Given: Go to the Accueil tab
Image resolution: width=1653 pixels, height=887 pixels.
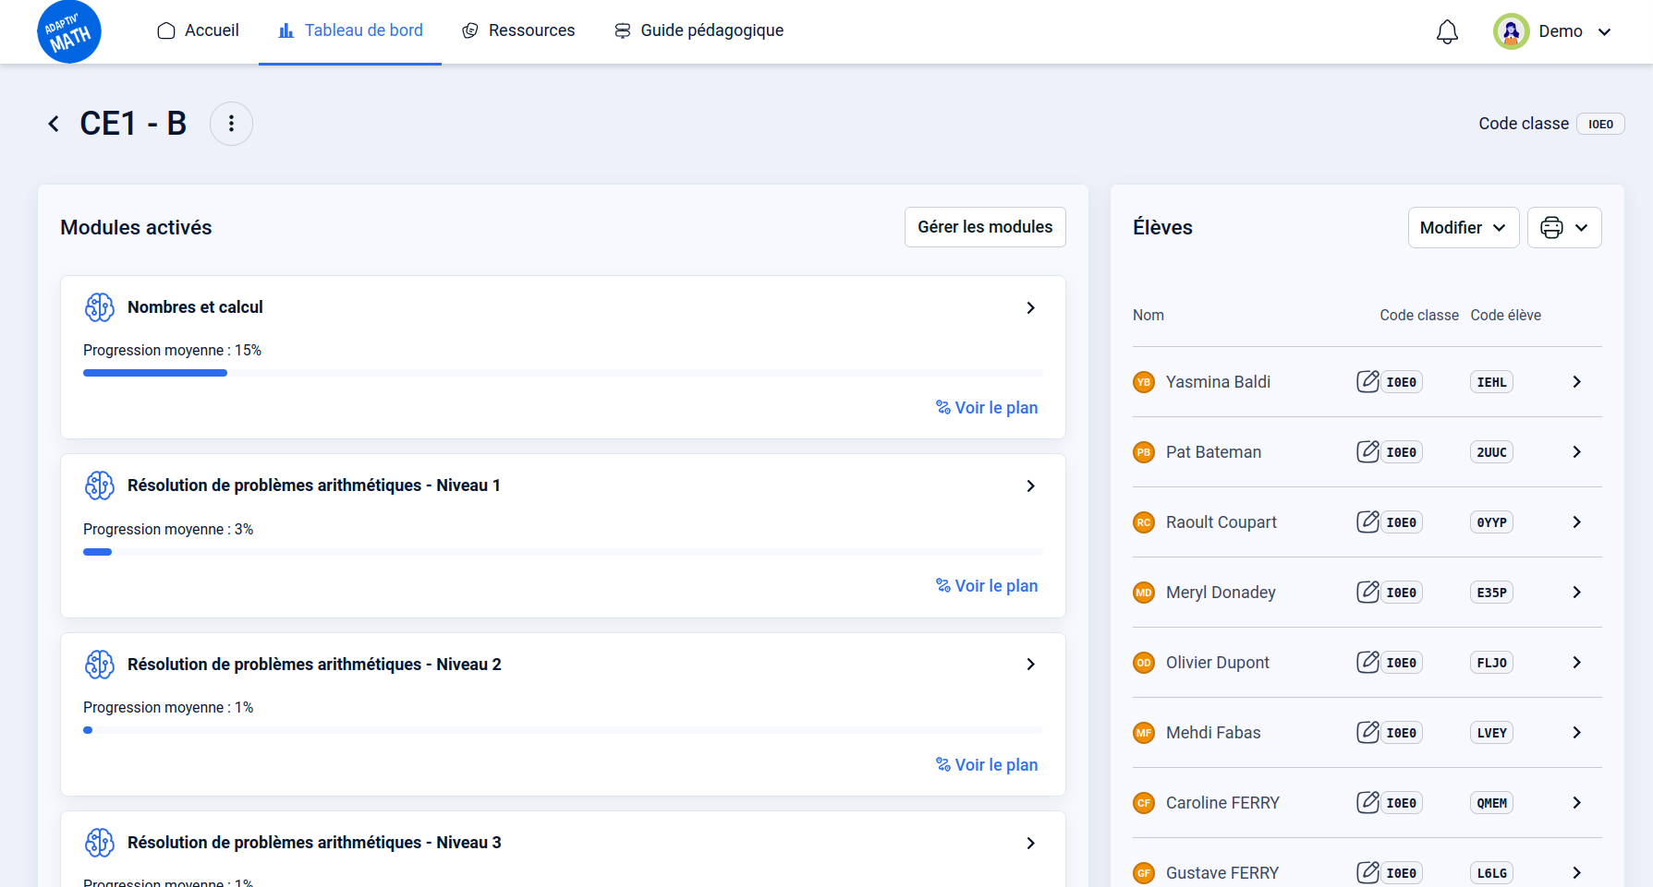Looking at the screenshot, I should pyautogui.click(x=199, y=30).
